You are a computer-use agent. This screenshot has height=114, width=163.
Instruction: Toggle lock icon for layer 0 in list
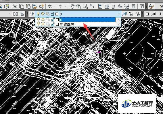coord(53,19)
